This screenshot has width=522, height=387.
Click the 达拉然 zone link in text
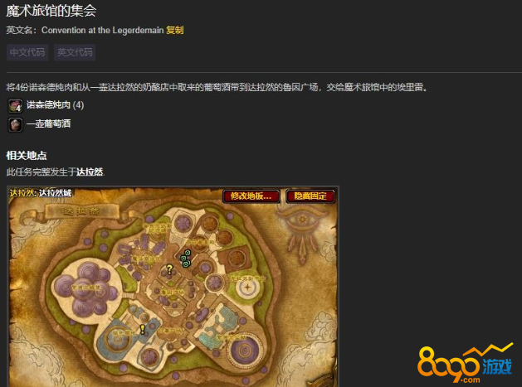point(90,172)
